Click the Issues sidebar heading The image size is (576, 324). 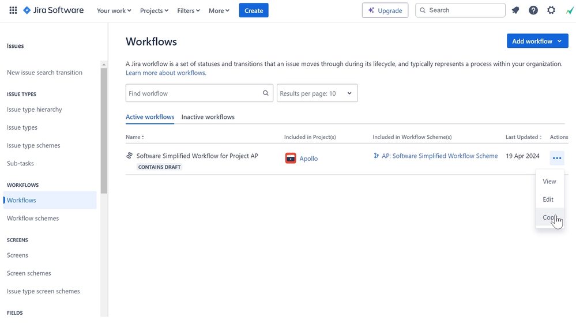(x=15, y=46)
